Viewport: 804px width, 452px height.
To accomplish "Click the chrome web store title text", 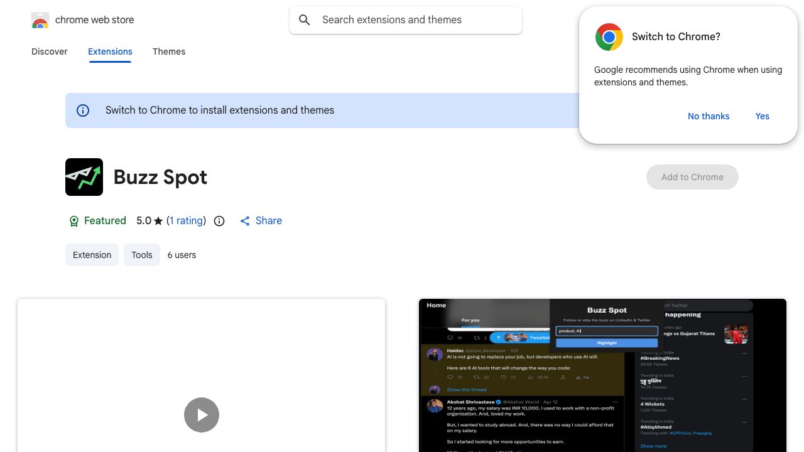I will pos(95,20).
